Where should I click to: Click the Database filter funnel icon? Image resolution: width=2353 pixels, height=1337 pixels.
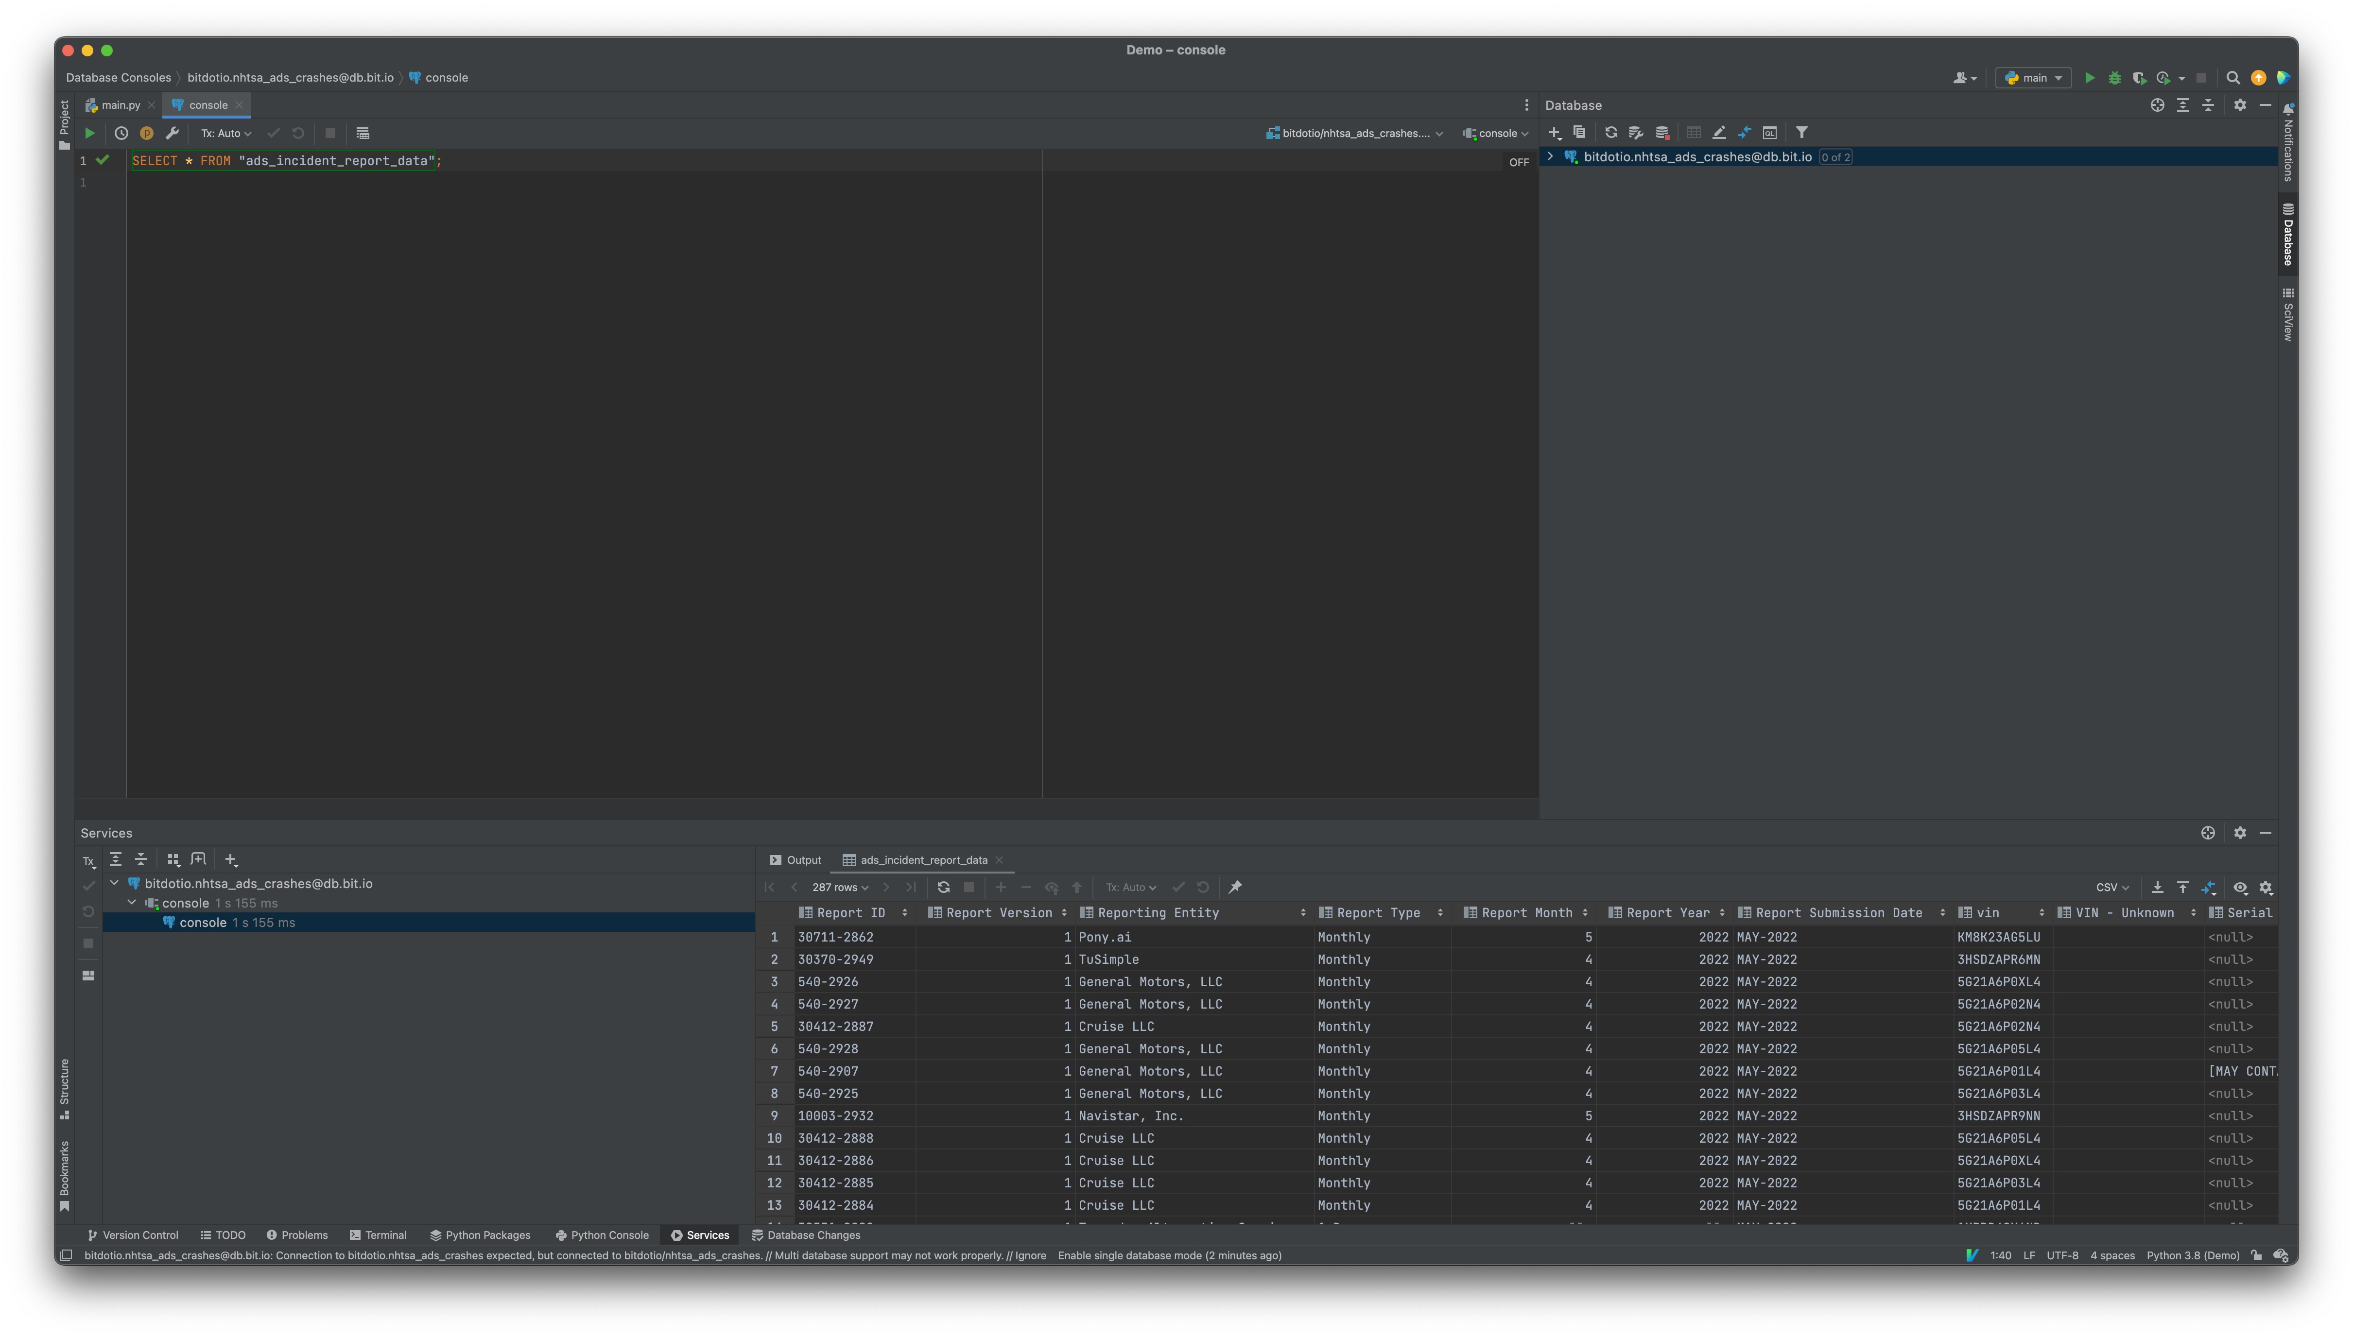(1801, 132)
